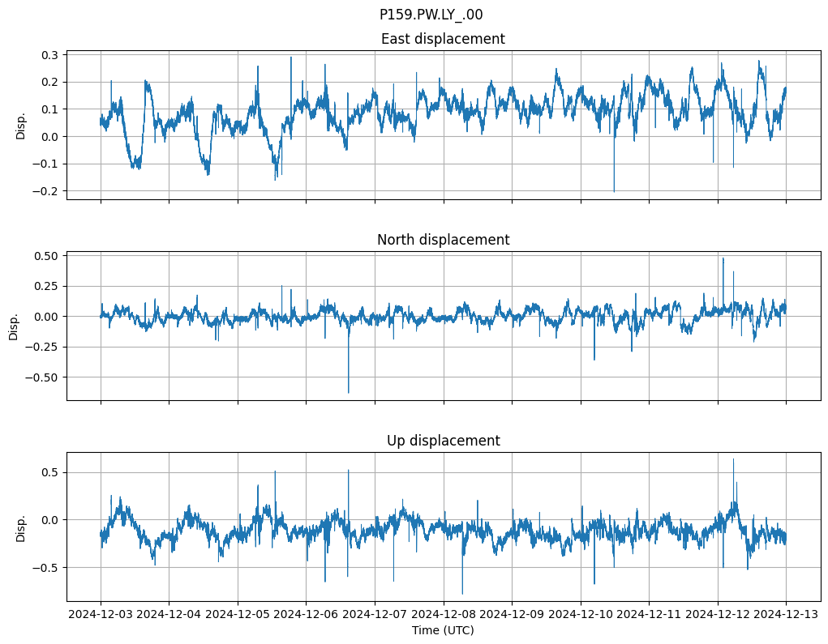The image size is (828, 644).
Task: Click the Up plot's Disp. y-axis label
Action: 21,527
